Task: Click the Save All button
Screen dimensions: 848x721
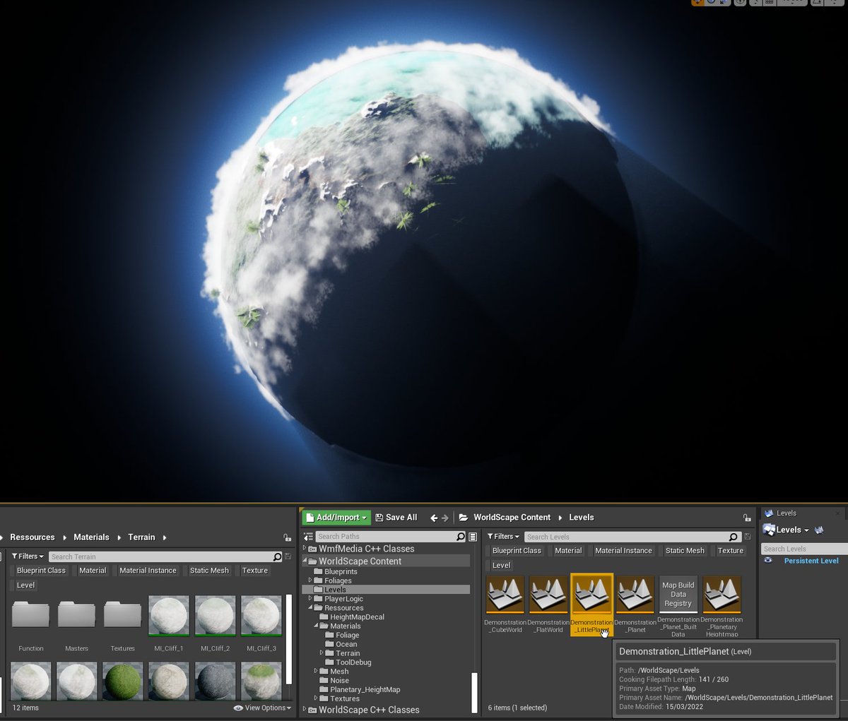Action: tap(396, 517)
